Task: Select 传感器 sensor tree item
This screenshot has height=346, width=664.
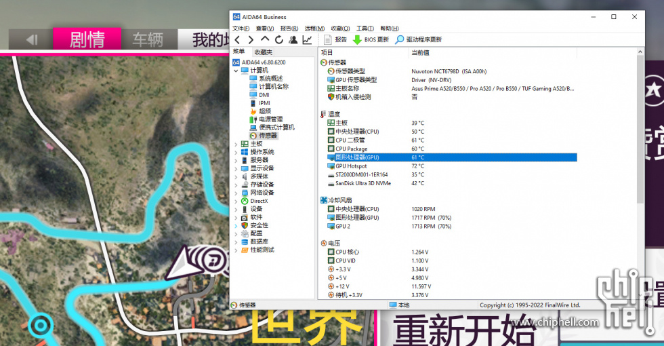Action: coord(268,136)
